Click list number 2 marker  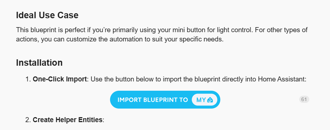(28, 120)
